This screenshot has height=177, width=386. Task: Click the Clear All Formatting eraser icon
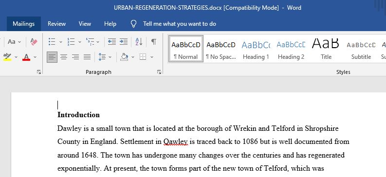point(34,42)
